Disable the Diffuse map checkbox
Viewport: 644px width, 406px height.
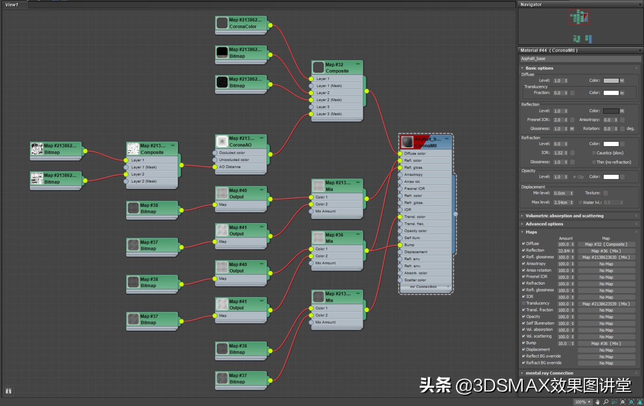pyautogui.click(x=523, y=244)
